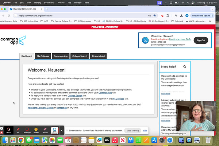Show more bookmarks via the double chevron
This screenshot has height=146, width=219.
210,21
